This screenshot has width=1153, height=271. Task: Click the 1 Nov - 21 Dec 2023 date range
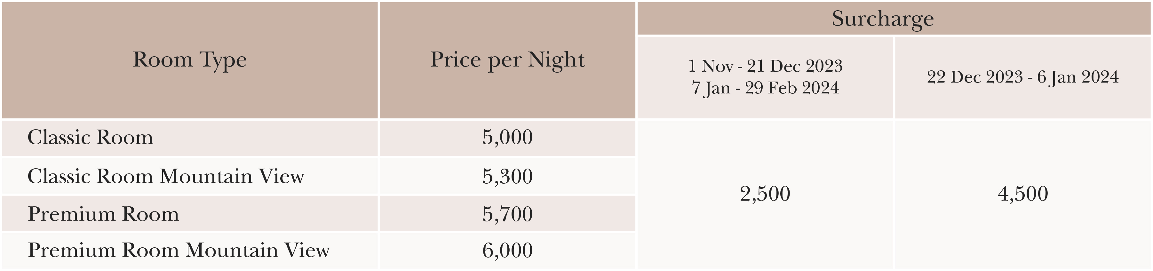(x=765, y=66)
